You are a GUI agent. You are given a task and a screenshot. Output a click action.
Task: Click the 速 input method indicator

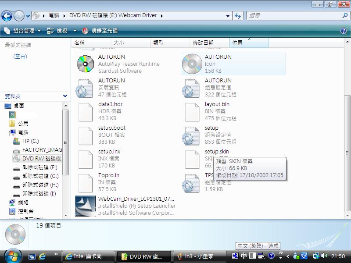point(235,256)
